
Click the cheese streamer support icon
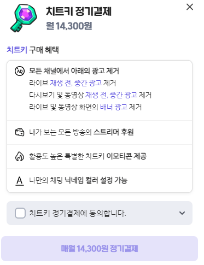20,132
